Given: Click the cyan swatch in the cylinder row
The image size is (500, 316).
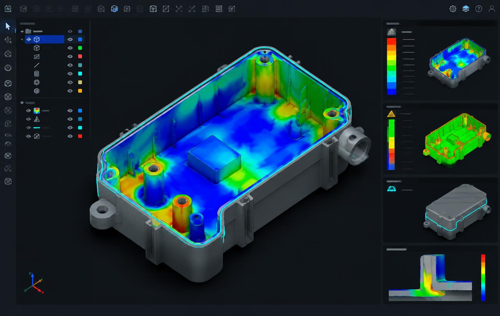Looking at the screenshot, I should tap(80, 74).
